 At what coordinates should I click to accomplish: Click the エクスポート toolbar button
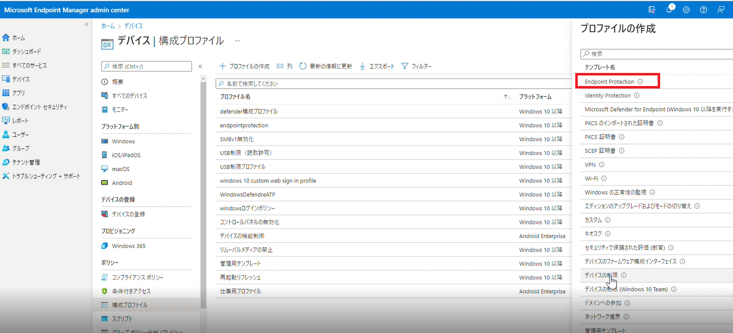(x=377, y=66)
